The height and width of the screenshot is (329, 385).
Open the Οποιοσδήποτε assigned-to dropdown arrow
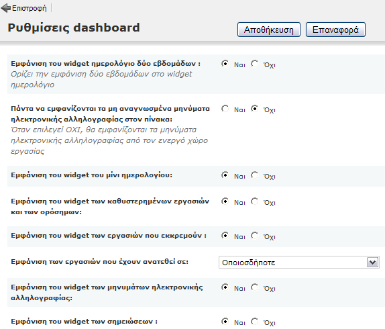tap(372, 263)
